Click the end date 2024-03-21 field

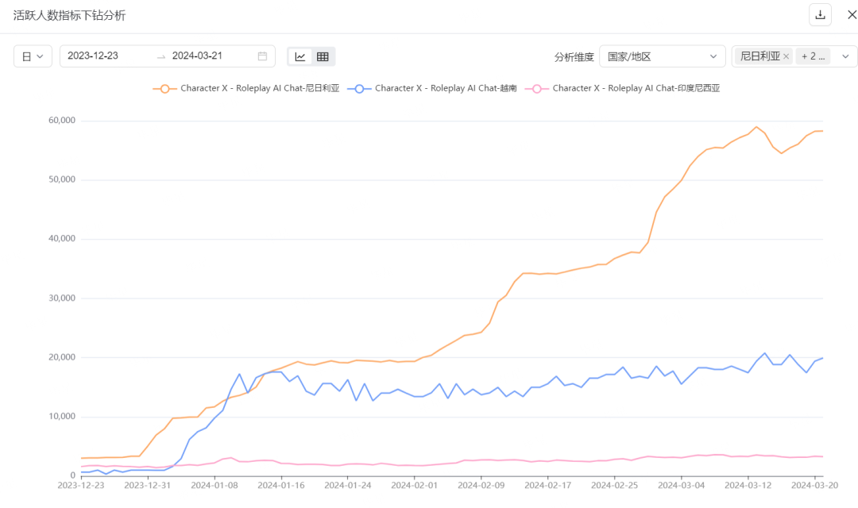point(198,56)
